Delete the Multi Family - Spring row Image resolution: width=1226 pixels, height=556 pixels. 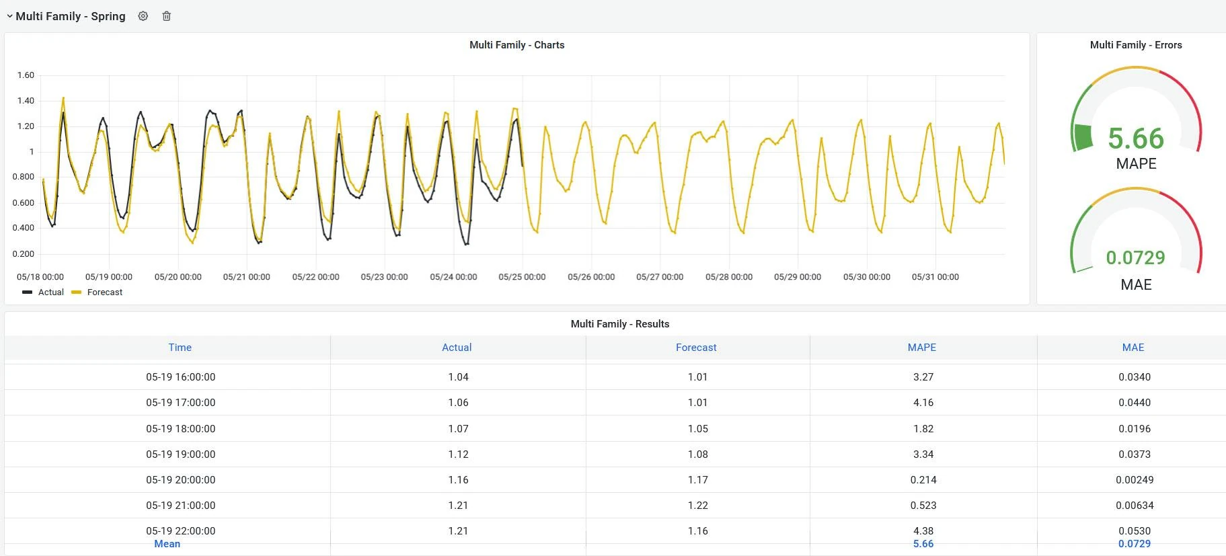coord(167,16)
